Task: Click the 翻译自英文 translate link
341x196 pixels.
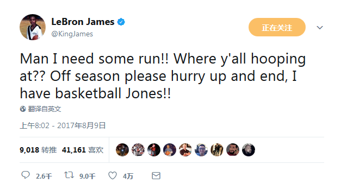Action: tap(45, 109)
